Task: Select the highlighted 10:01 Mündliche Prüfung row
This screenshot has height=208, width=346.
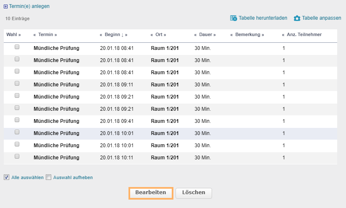Action: tap(17, 132)
